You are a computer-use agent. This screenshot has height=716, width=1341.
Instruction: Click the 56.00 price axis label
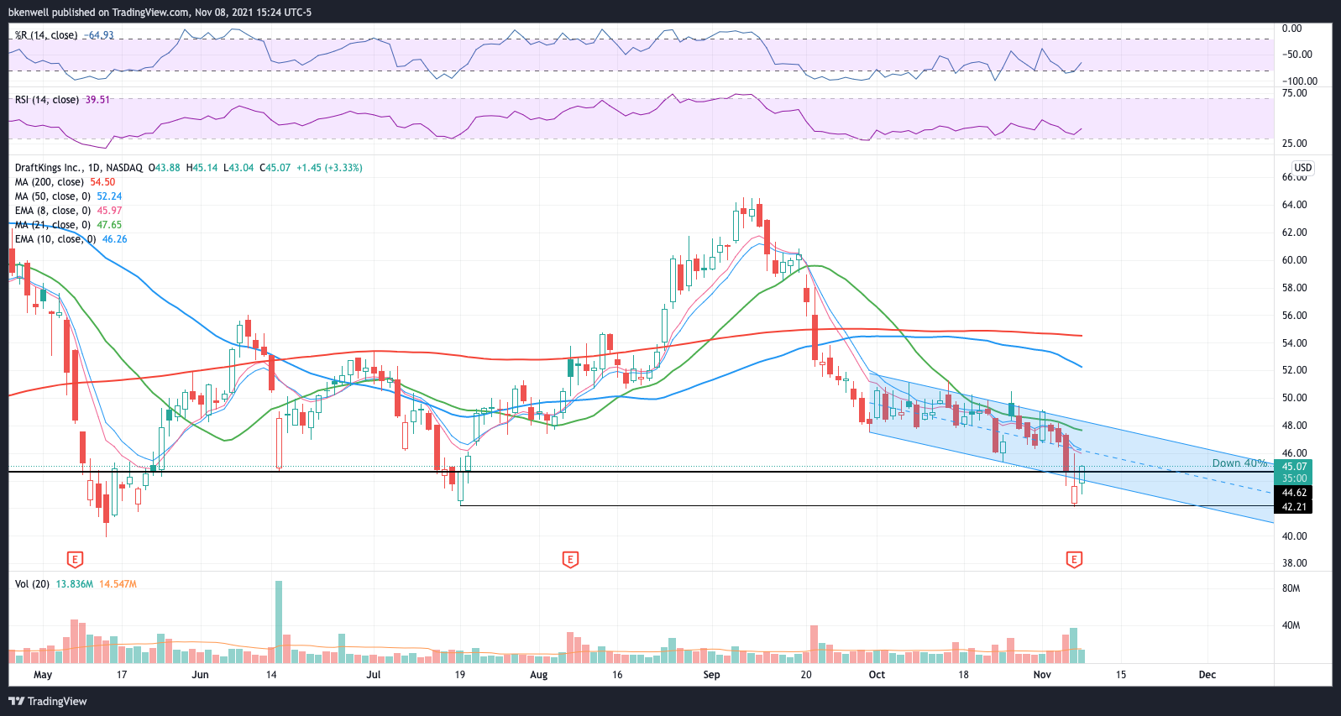click(1295, 316)
